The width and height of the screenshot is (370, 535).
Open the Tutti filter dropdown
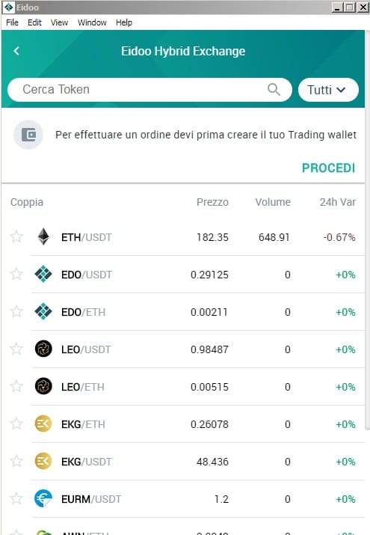328,90
